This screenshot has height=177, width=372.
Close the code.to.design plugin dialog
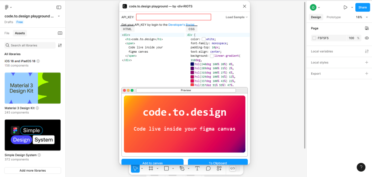(x=244, y=6)
